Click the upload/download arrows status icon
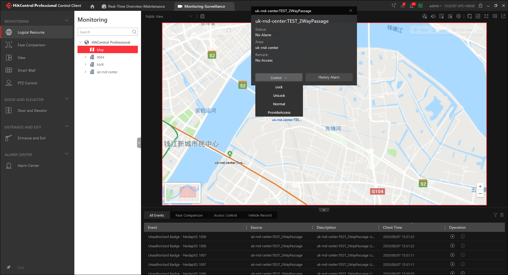This screenshot has height=275, width=508. click(394, 6)
